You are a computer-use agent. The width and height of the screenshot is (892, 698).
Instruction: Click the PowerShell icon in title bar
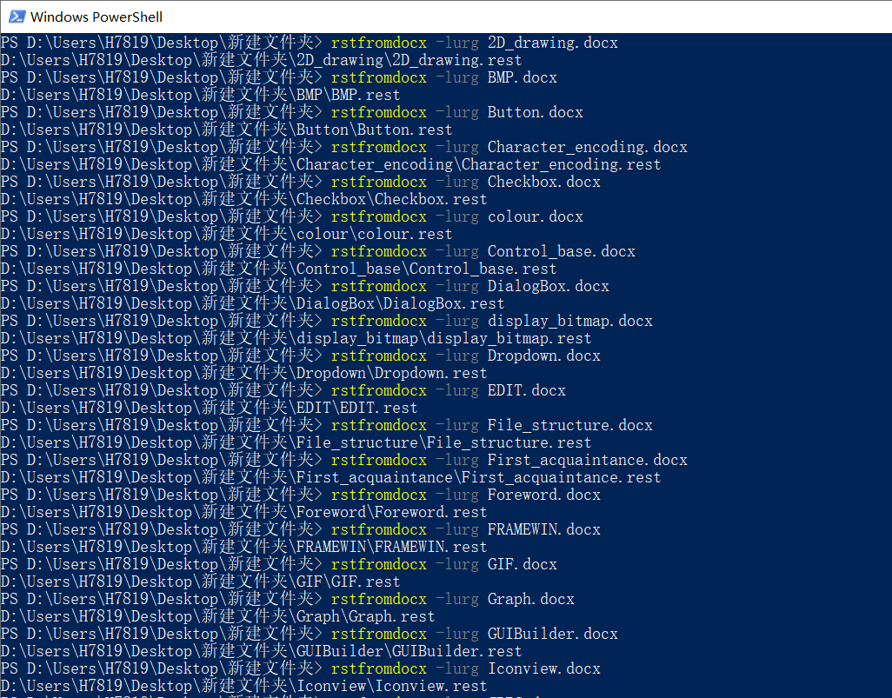(x=16, y=17)
